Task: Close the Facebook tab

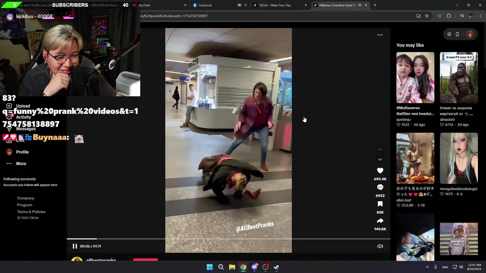Action: coord(245,5)
